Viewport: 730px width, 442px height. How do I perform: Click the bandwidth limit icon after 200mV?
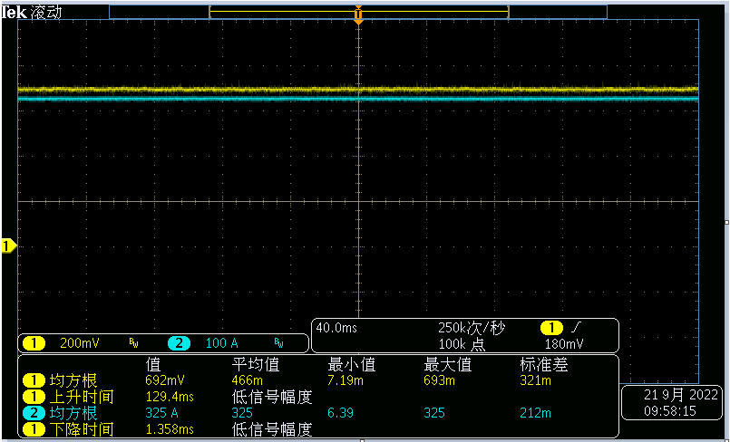tap(133, 344)
